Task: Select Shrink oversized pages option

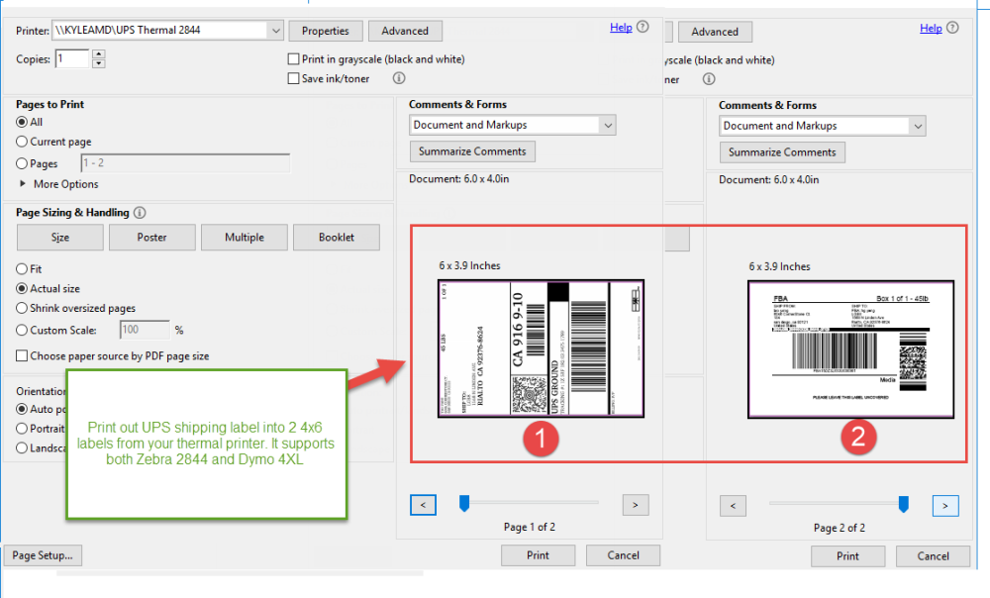Action: pyautogui.click(x=22, y=308)
